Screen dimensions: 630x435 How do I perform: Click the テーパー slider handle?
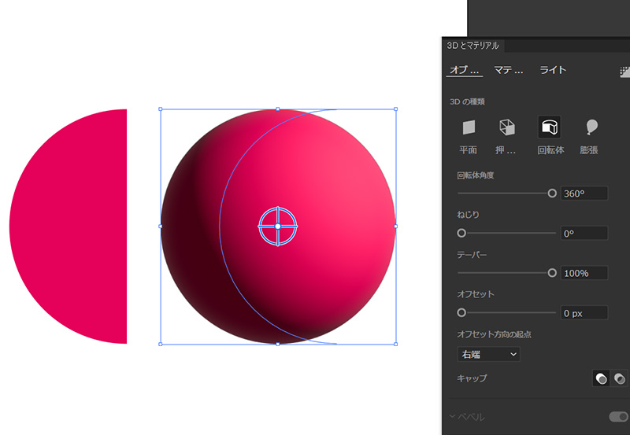point(552,273)
